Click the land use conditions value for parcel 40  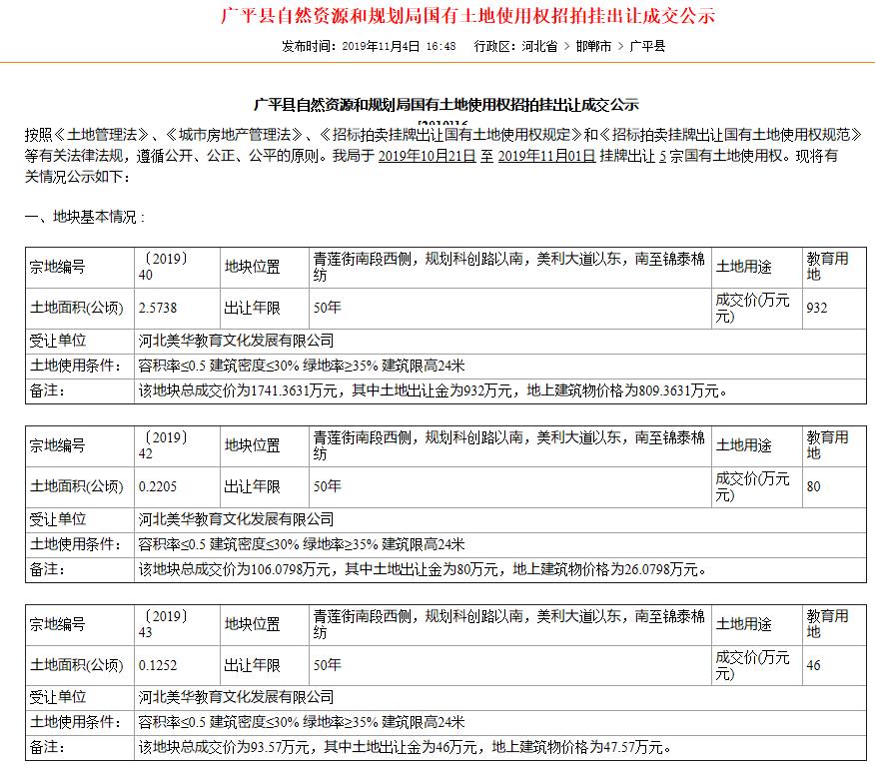coord(302,367)
